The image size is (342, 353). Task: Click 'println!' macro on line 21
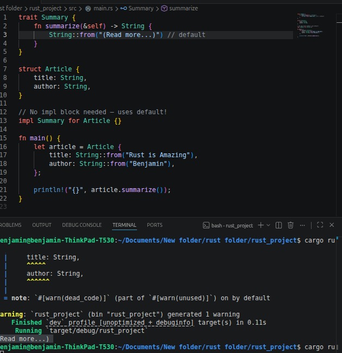(49, 190)
